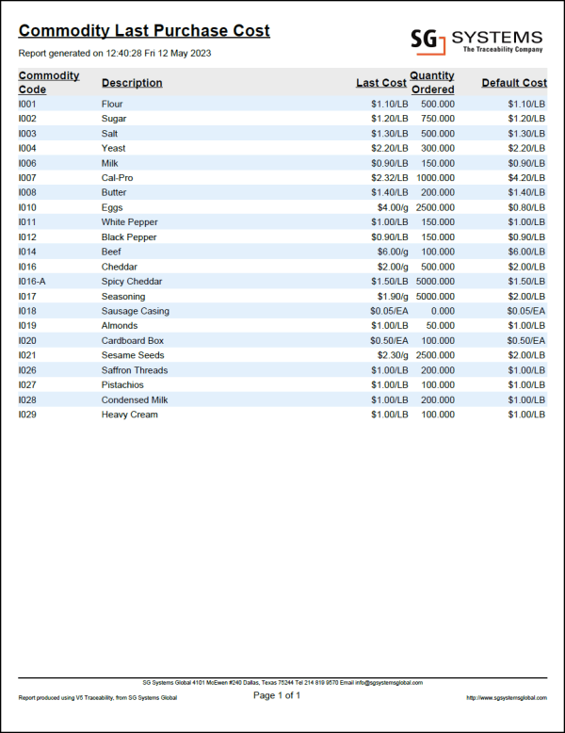Click the White Pepper description cell

click(129, 222)
